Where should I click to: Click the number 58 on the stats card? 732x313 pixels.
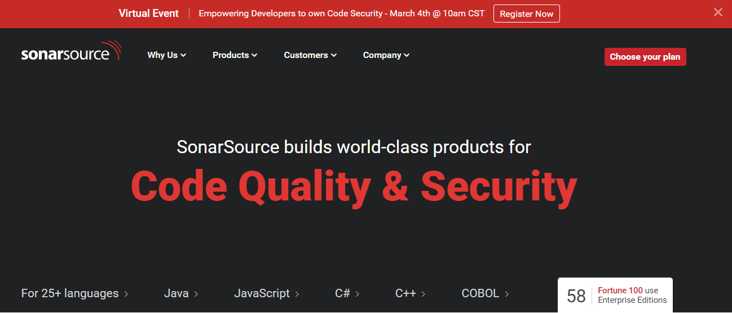[576, 296]
